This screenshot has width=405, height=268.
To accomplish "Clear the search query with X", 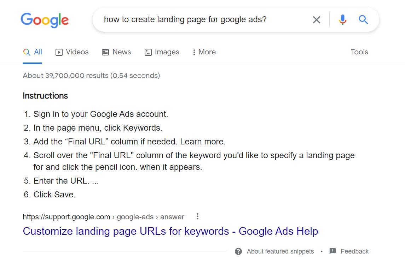I will click(317, 20).
